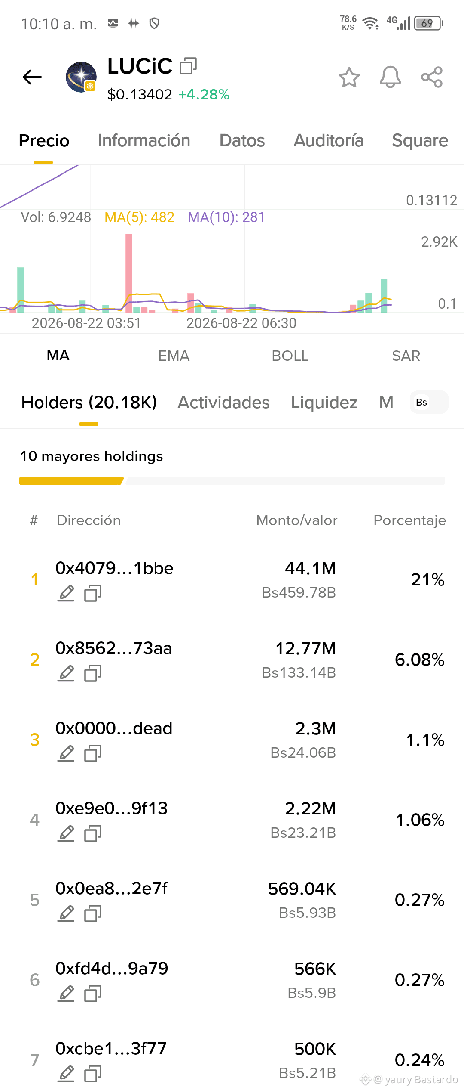
Task: Open the Actividades tab
Action: pos(224,403)
